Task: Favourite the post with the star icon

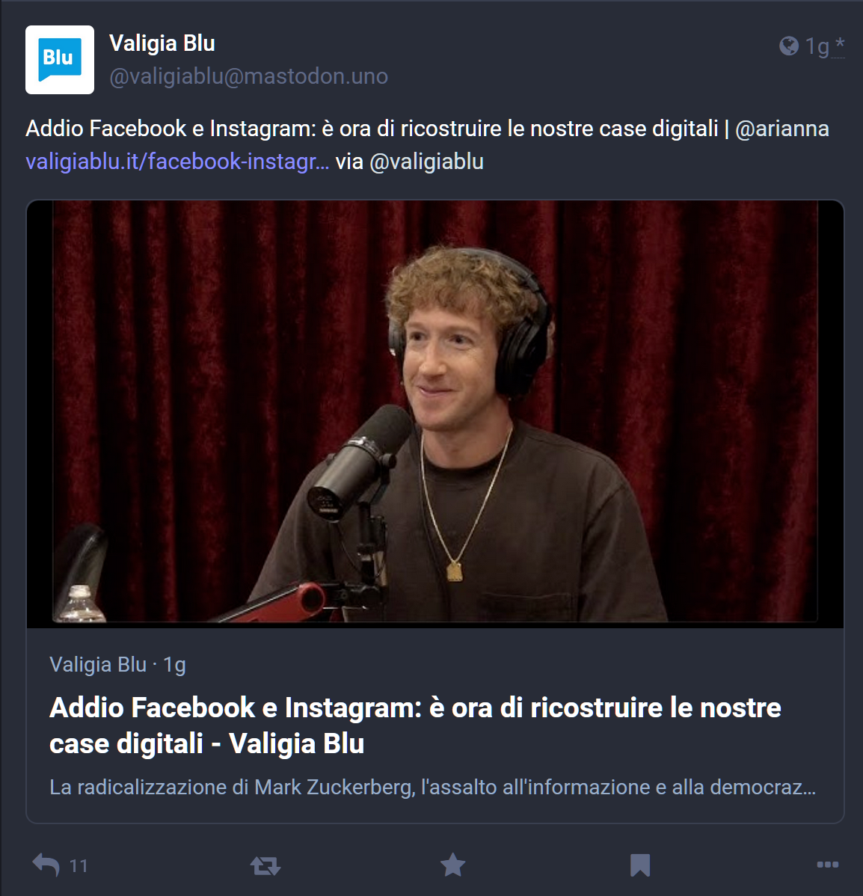Action: click(452, 865)
